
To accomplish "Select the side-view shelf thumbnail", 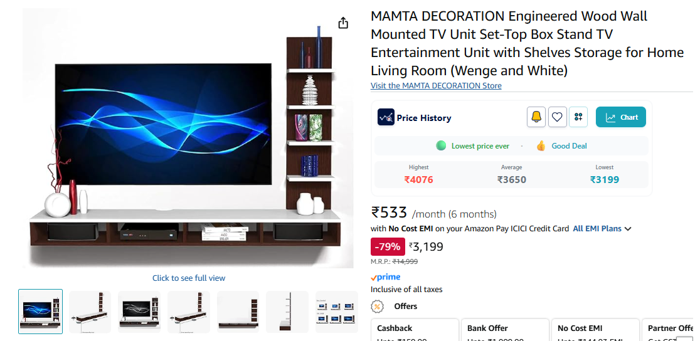I will click(x=287, y=312).
